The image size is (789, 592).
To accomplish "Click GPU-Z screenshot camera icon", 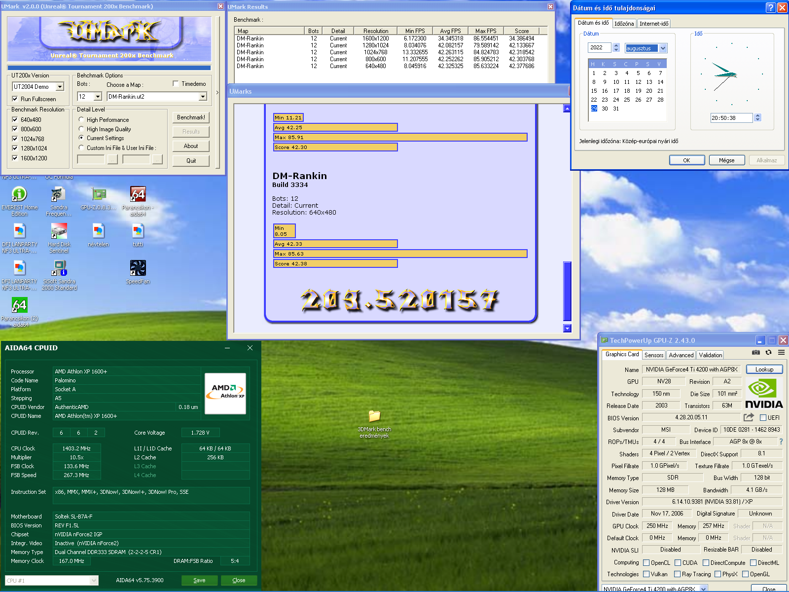I will 756,352.
